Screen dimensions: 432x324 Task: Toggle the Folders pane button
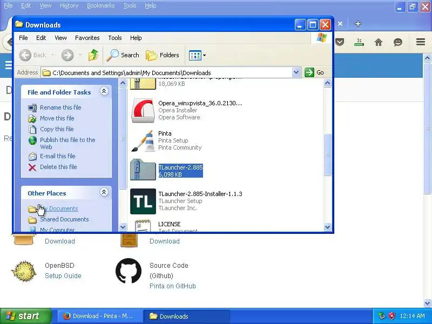(x=163, y=55)
